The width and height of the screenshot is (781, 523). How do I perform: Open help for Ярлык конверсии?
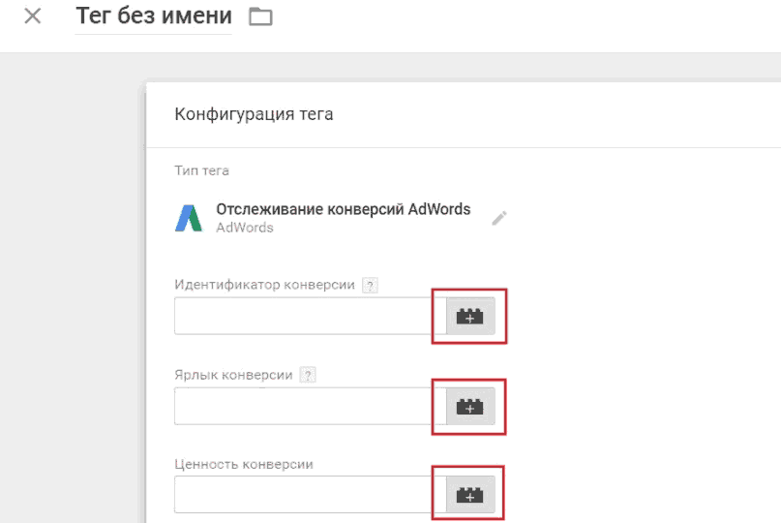(x=308, y=375)
